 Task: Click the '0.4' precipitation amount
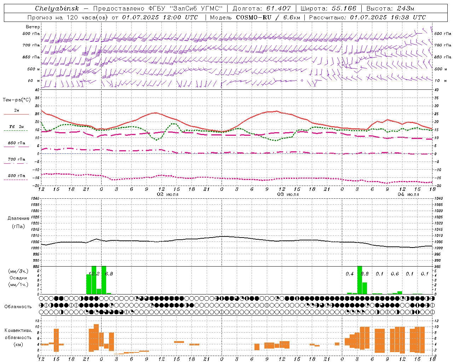click(350, 274)
